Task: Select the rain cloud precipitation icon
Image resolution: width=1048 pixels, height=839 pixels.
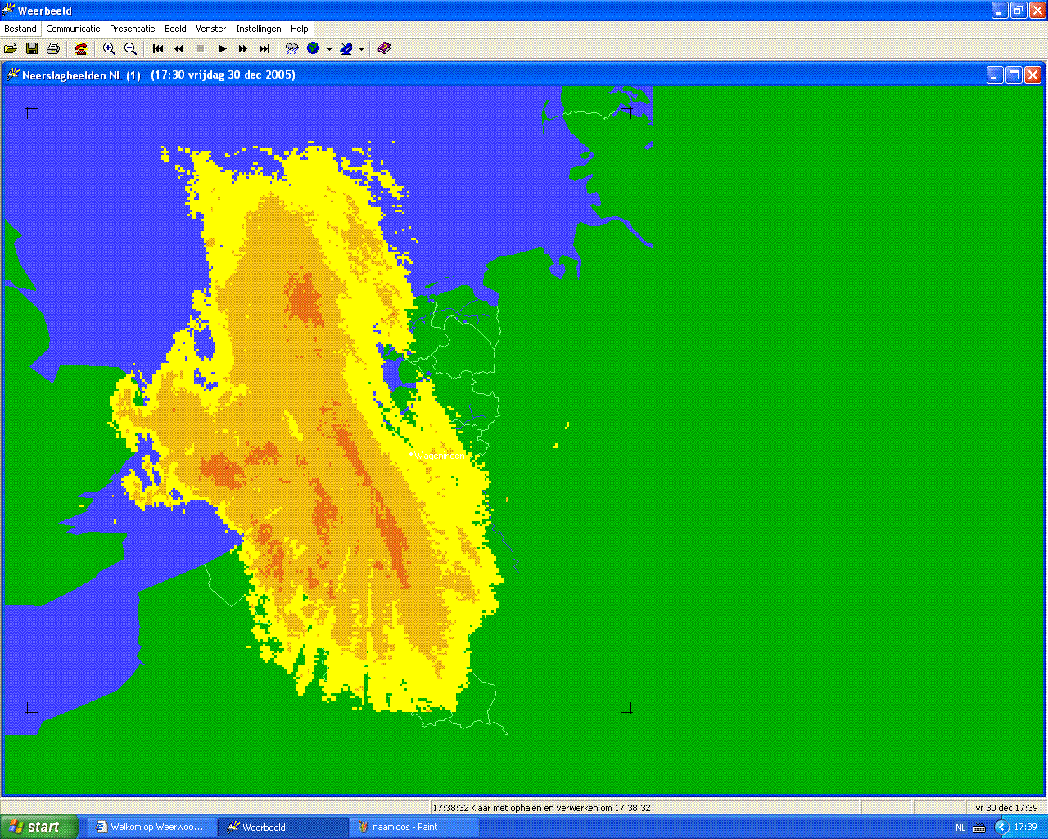Action: coord(291,49)
